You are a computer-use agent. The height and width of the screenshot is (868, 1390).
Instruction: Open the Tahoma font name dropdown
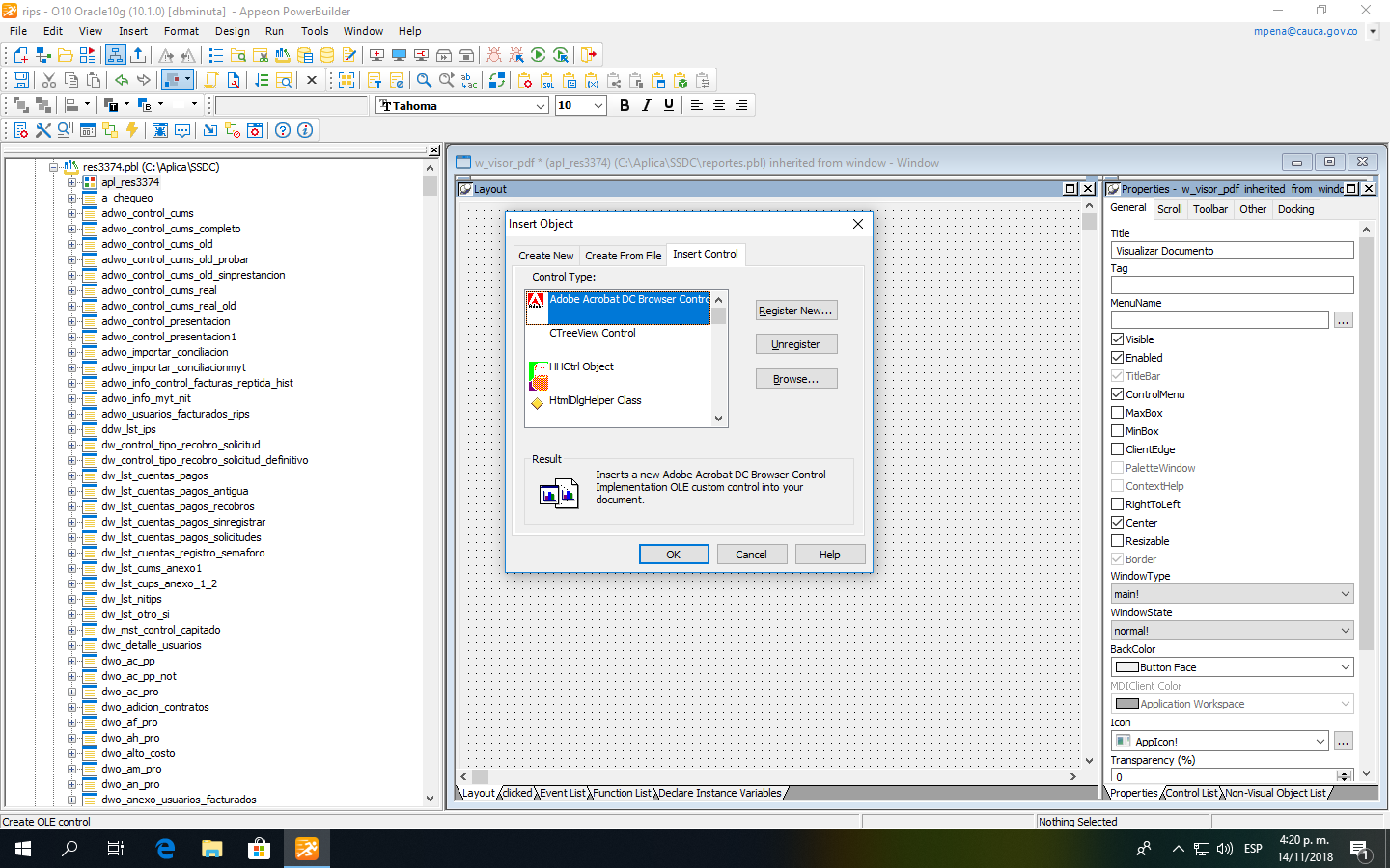541,106
